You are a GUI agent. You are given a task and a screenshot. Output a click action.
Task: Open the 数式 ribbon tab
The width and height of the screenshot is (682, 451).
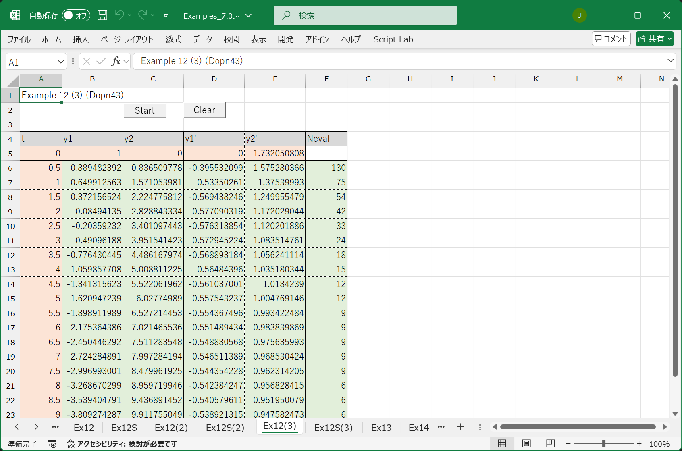(x=173, y=39)
